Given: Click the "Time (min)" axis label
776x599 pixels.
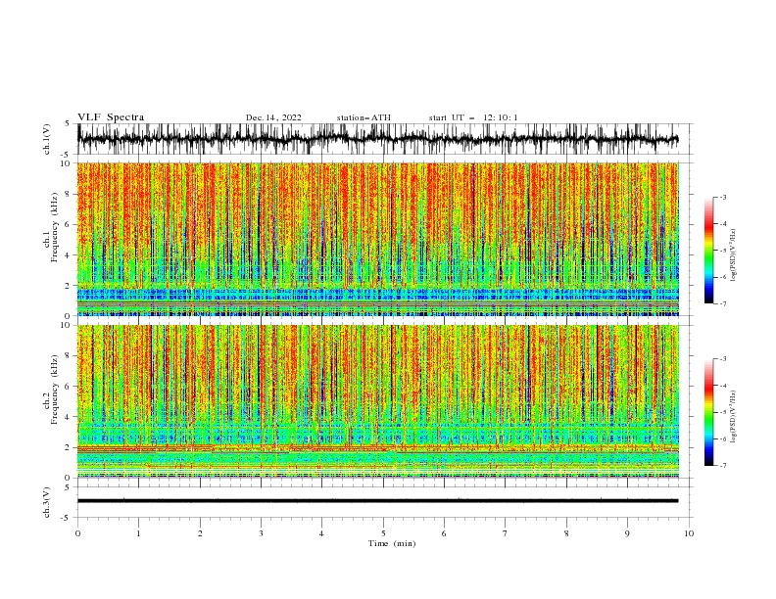Looking at the screenshot, I should pos(392,543).
